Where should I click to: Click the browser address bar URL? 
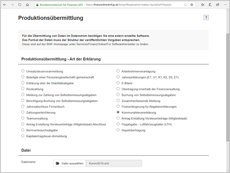click(128, 5)
